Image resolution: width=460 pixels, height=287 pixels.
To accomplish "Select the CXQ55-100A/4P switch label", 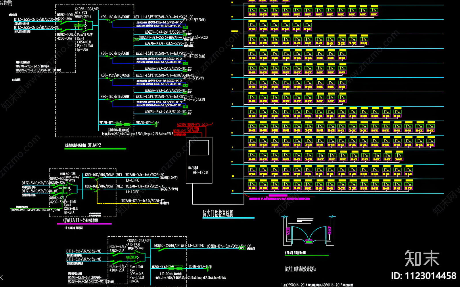I will click(87, 9).
